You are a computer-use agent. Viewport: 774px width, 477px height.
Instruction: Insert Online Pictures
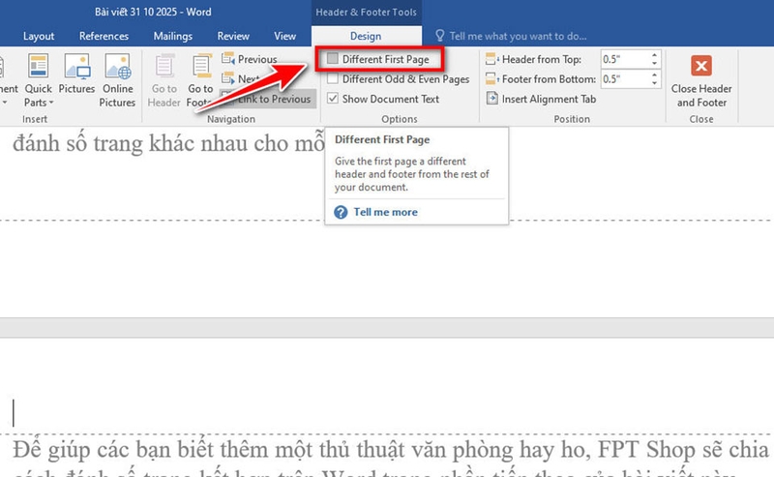(117, 80)
